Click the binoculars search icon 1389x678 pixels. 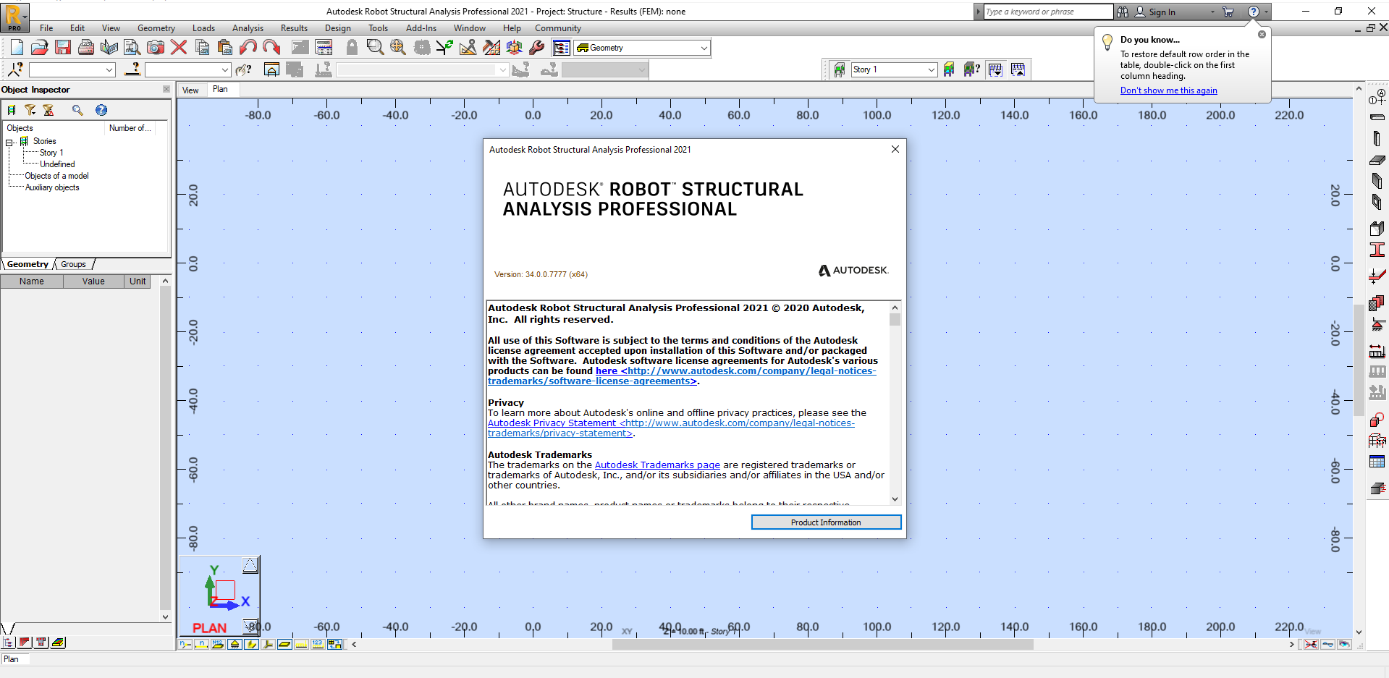[1123, 12]
